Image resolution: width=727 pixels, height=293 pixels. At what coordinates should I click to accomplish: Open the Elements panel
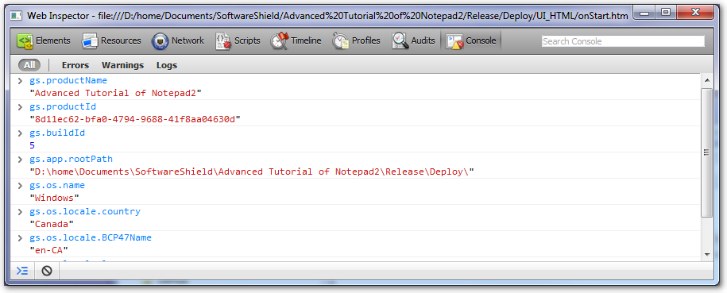click(x=44, y=40)
